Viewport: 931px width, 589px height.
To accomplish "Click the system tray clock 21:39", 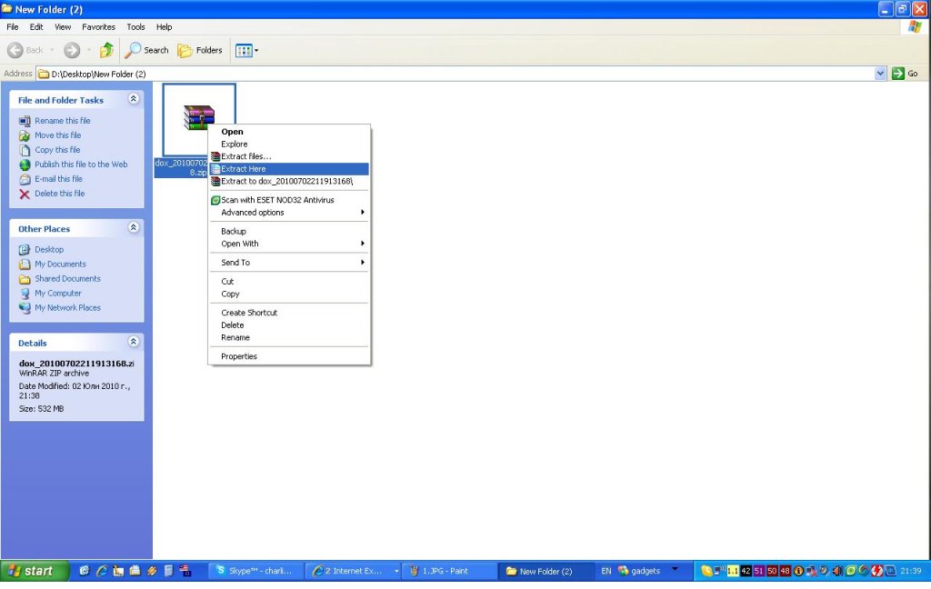I will coord(911,571).
